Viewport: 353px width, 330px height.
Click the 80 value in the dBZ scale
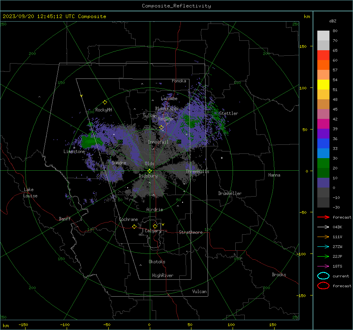tap(335, 31)
